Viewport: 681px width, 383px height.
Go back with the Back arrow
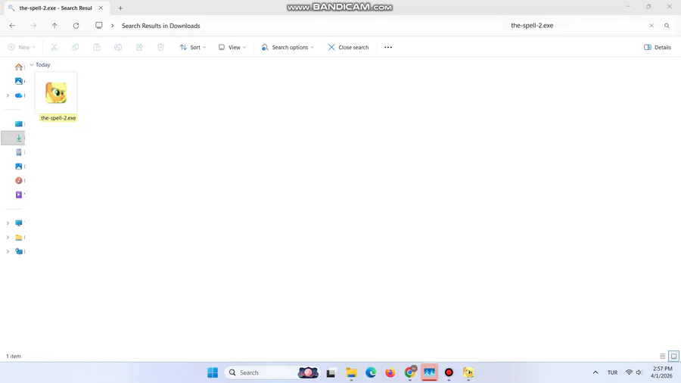tap(12, 26)
